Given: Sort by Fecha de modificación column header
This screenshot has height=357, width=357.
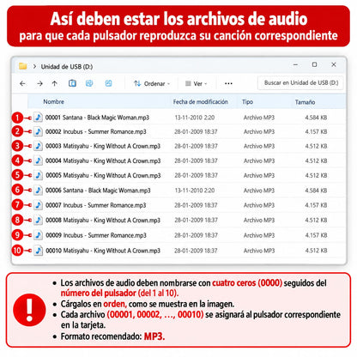Looking at the screenshot, I should 200,101.
